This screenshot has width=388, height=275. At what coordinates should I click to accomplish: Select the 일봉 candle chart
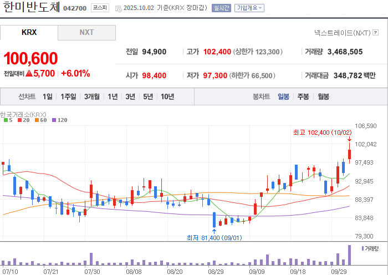pyautogui.click(x=283, y=96)
